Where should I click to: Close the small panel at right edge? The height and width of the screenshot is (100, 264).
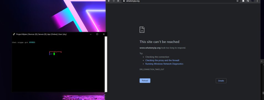[x=262, y=61]
